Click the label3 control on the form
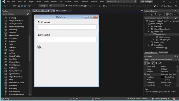179x101 pixels. tap(40, 47)
